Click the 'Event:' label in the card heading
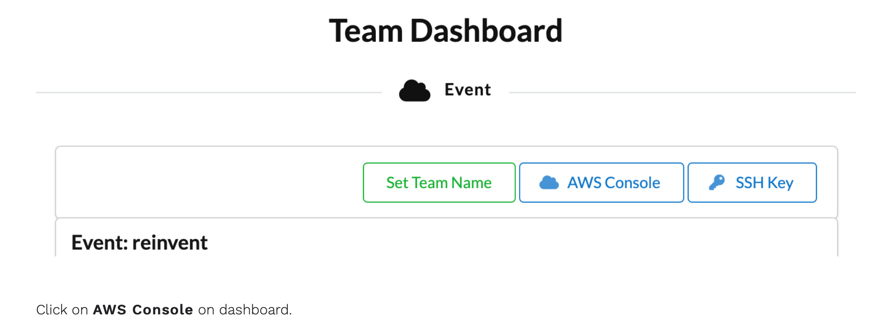Screen dimensions: 871x328 (x=99, y=243)
